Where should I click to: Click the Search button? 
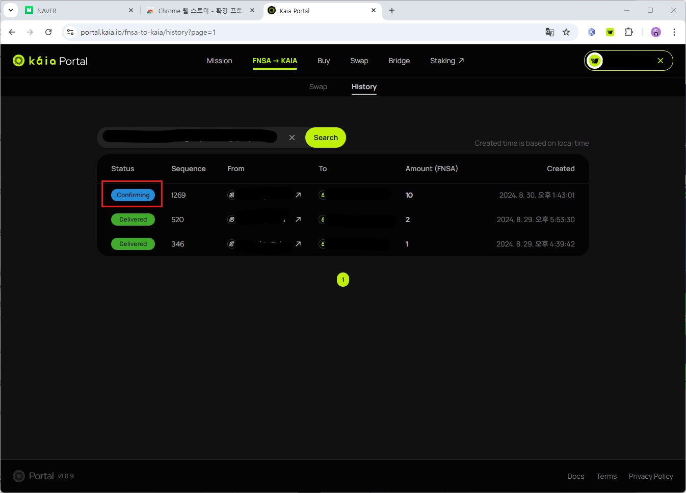326,138
